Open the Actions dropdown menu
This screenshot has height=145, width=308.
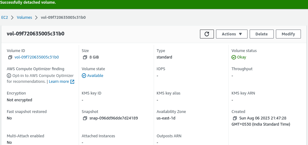coord(231,34)
